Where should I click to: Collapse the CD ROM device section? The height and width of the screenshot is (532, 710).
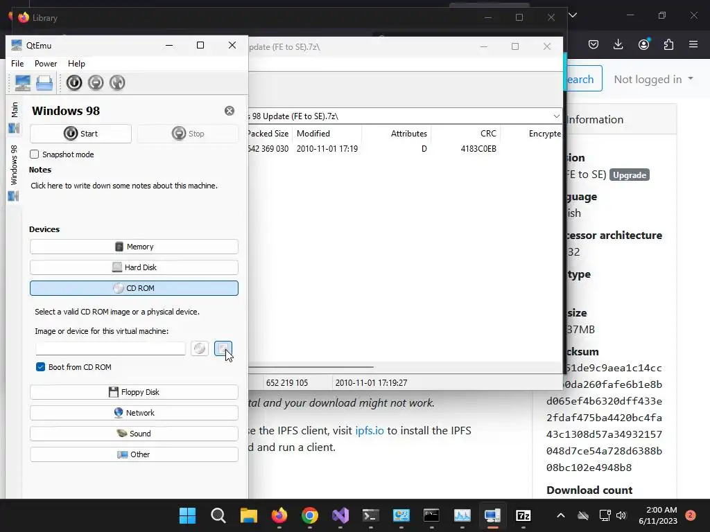tap(134, 288)
